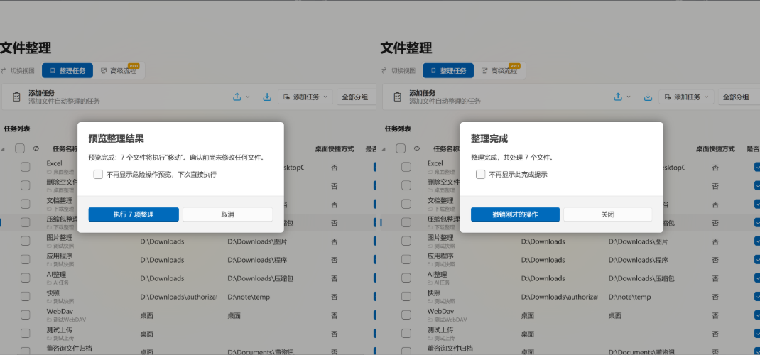Check 图片整理 row checkbox in 预览整理结果 window
Image resolution: width=760 pixels, height=355 pixels.
pos(25,241)
